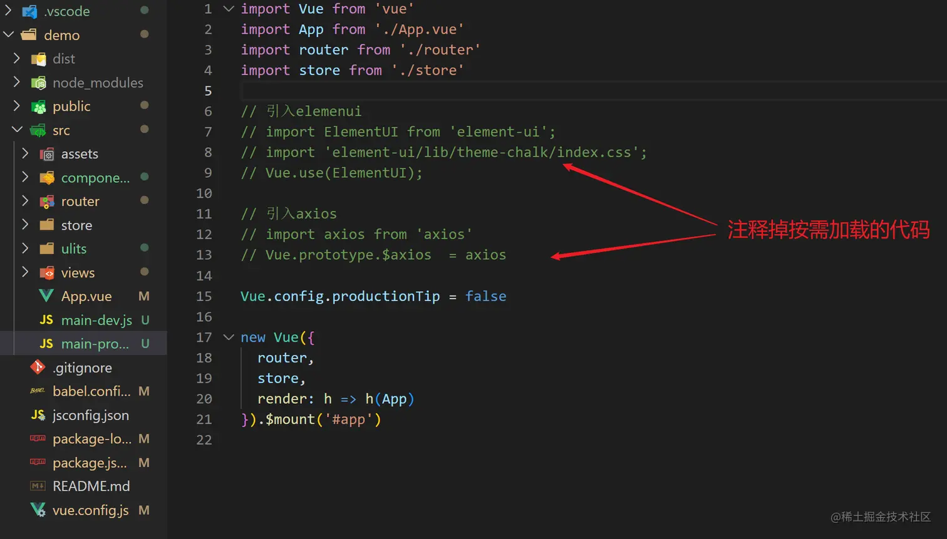Click the npm icon beside package-lock
The width and height of the screenshot is (947, 539).
click(38, 438)
